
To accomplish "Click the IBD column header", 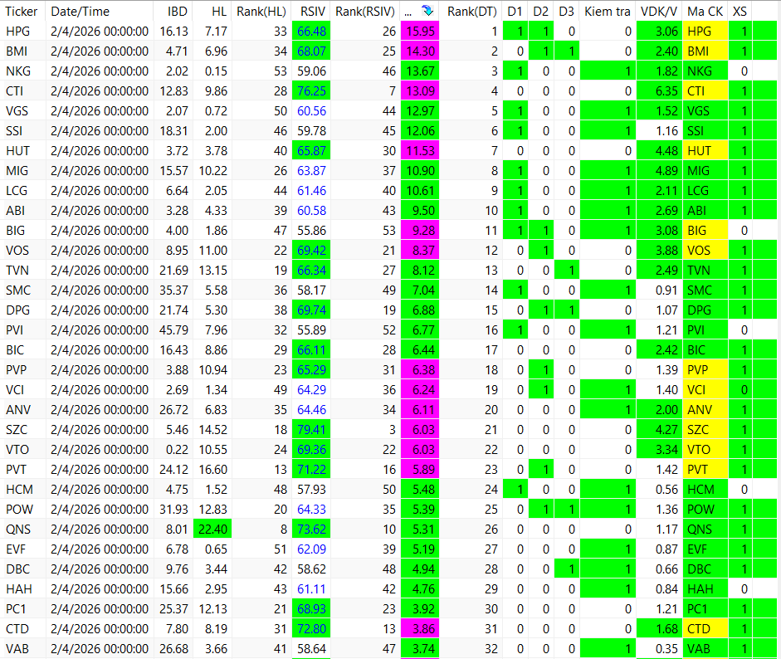I will pyautogui.click(x=178, y=11).
